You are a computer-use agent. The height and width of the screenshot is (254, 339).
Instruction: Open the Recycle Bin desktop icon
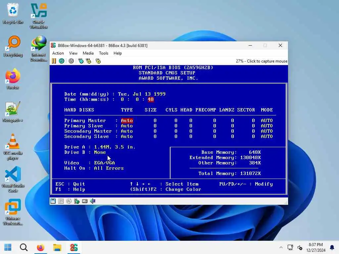(x=13, y=13)
